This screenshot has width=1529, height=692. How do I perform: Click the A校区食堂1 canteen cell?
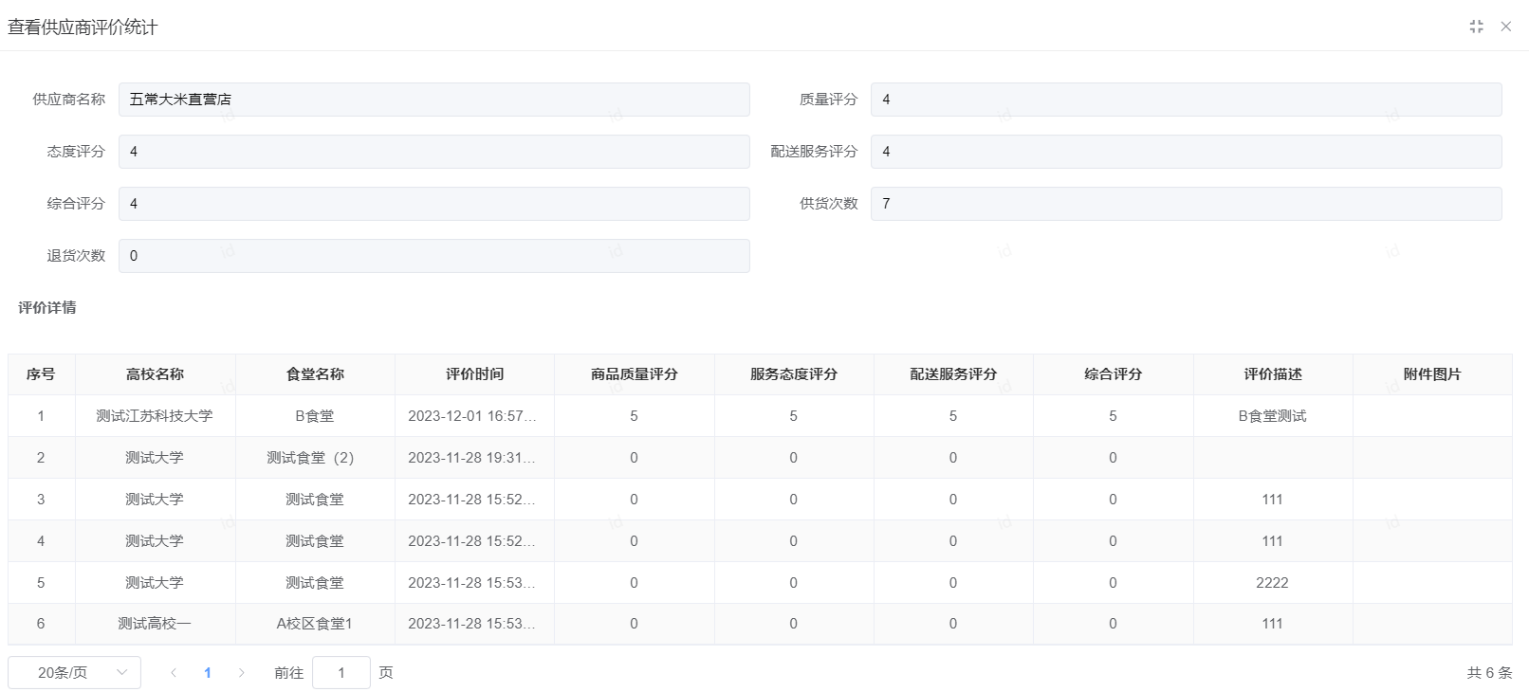[314, 624]
